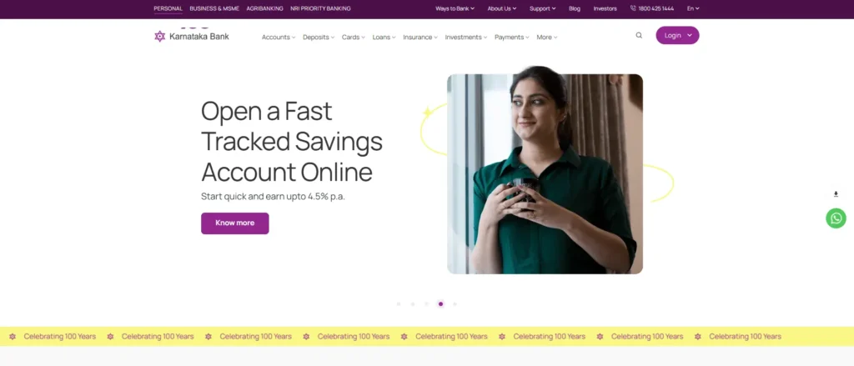
Task: Select second carousel slide dot
Action: (413, 304)
